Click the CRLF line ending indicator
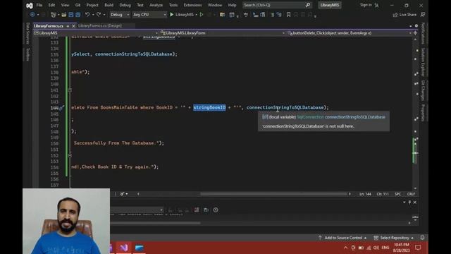The height and width of the screenshot is (254, 451). (x=411, y=194)
